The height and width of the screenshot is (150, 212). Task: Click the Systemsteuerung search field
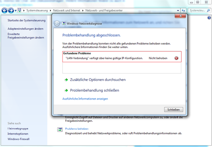tap(197, 10)
